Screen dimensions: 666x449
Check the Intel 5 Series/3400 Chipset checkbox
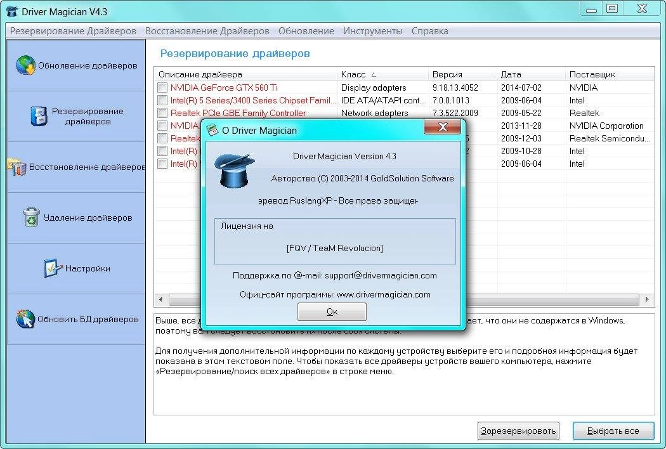tap(162, 100)
